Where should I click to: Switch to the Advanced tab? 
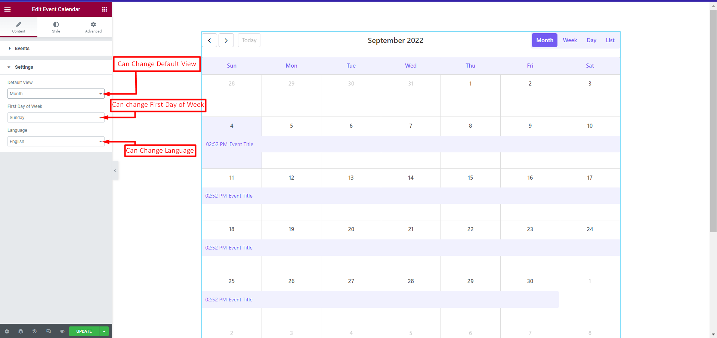click(93, 27)
